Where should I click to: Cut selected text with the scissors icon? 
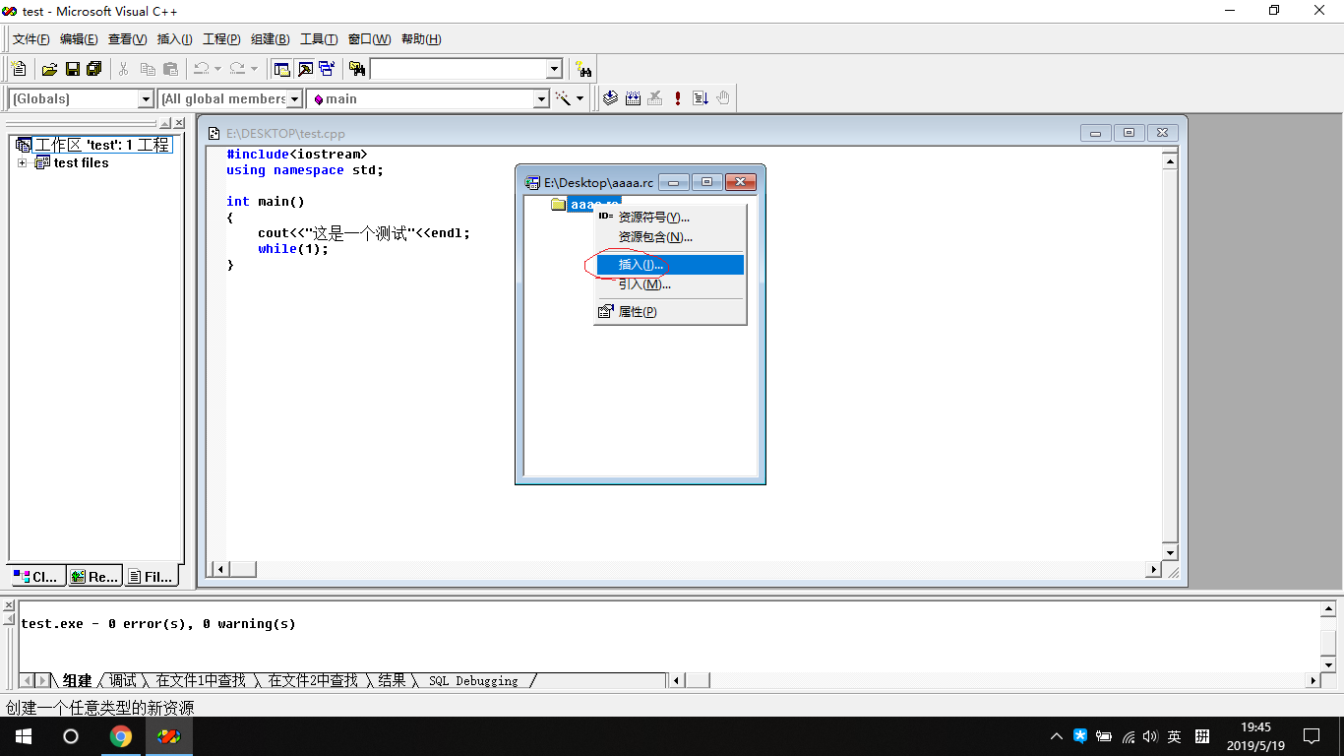pos(122,68)
